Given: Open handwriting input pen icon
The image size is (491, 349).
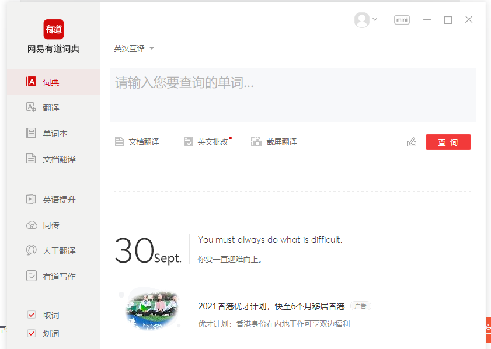Looking at the screenshot, I should click(412, 142).
